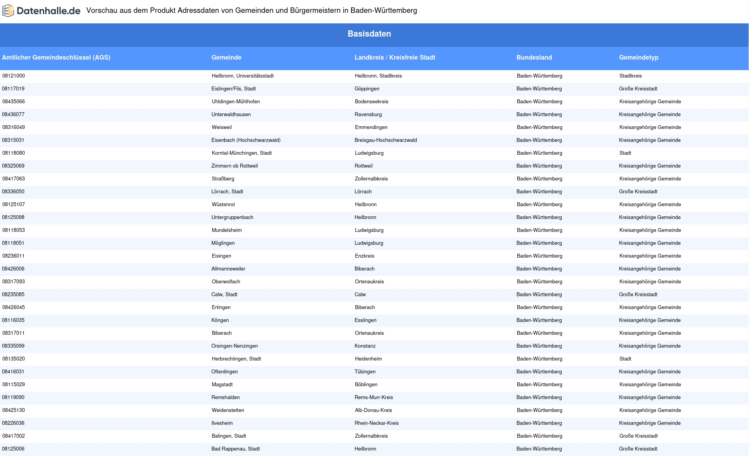Click the Stadtkreis type cell

tap(630, 76)
